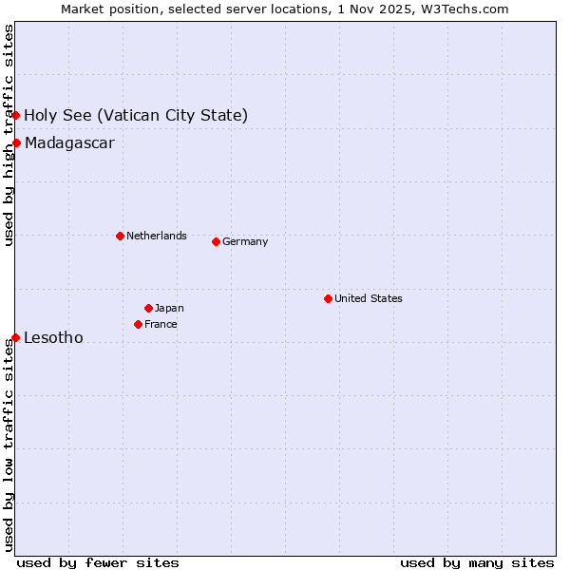570x570 pixels.
Task: Click the 'used by many sites' axis label
Action: (477, 562)
